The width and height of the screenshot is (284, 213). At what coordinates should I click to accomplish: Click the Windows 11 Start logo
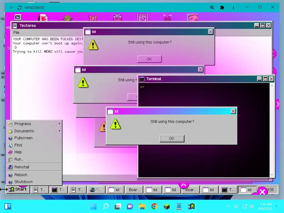tap(93, 206)
